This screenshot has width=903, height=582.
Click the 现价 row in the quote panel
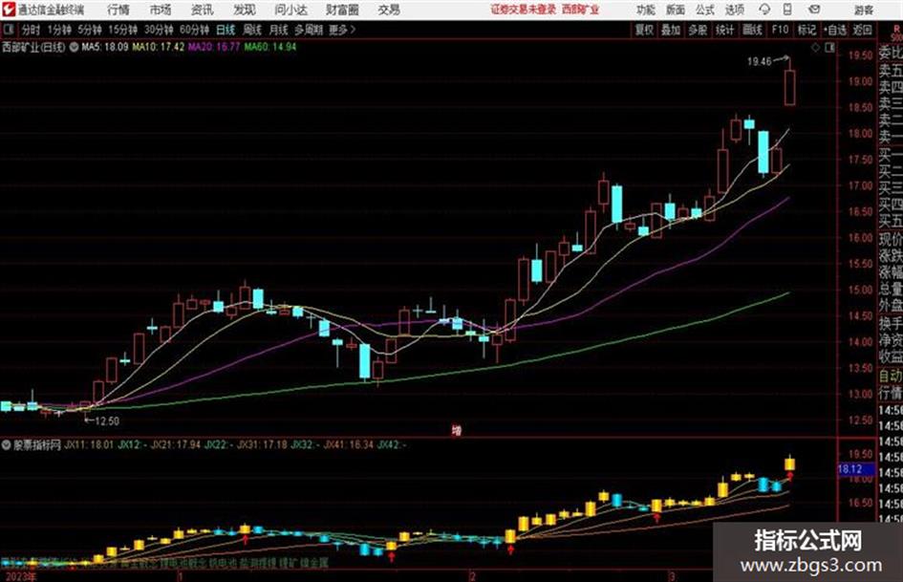[891, 238]
